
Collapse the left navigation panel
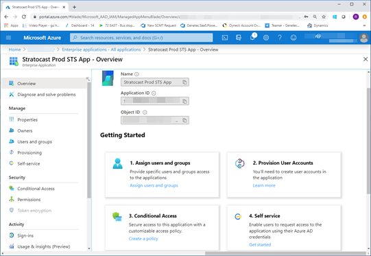click(x=88, y=79)
